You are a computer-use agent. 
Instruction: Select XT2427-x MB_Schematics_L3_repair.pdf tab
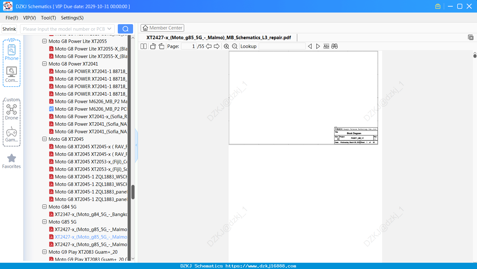click(x=219, y=38)
